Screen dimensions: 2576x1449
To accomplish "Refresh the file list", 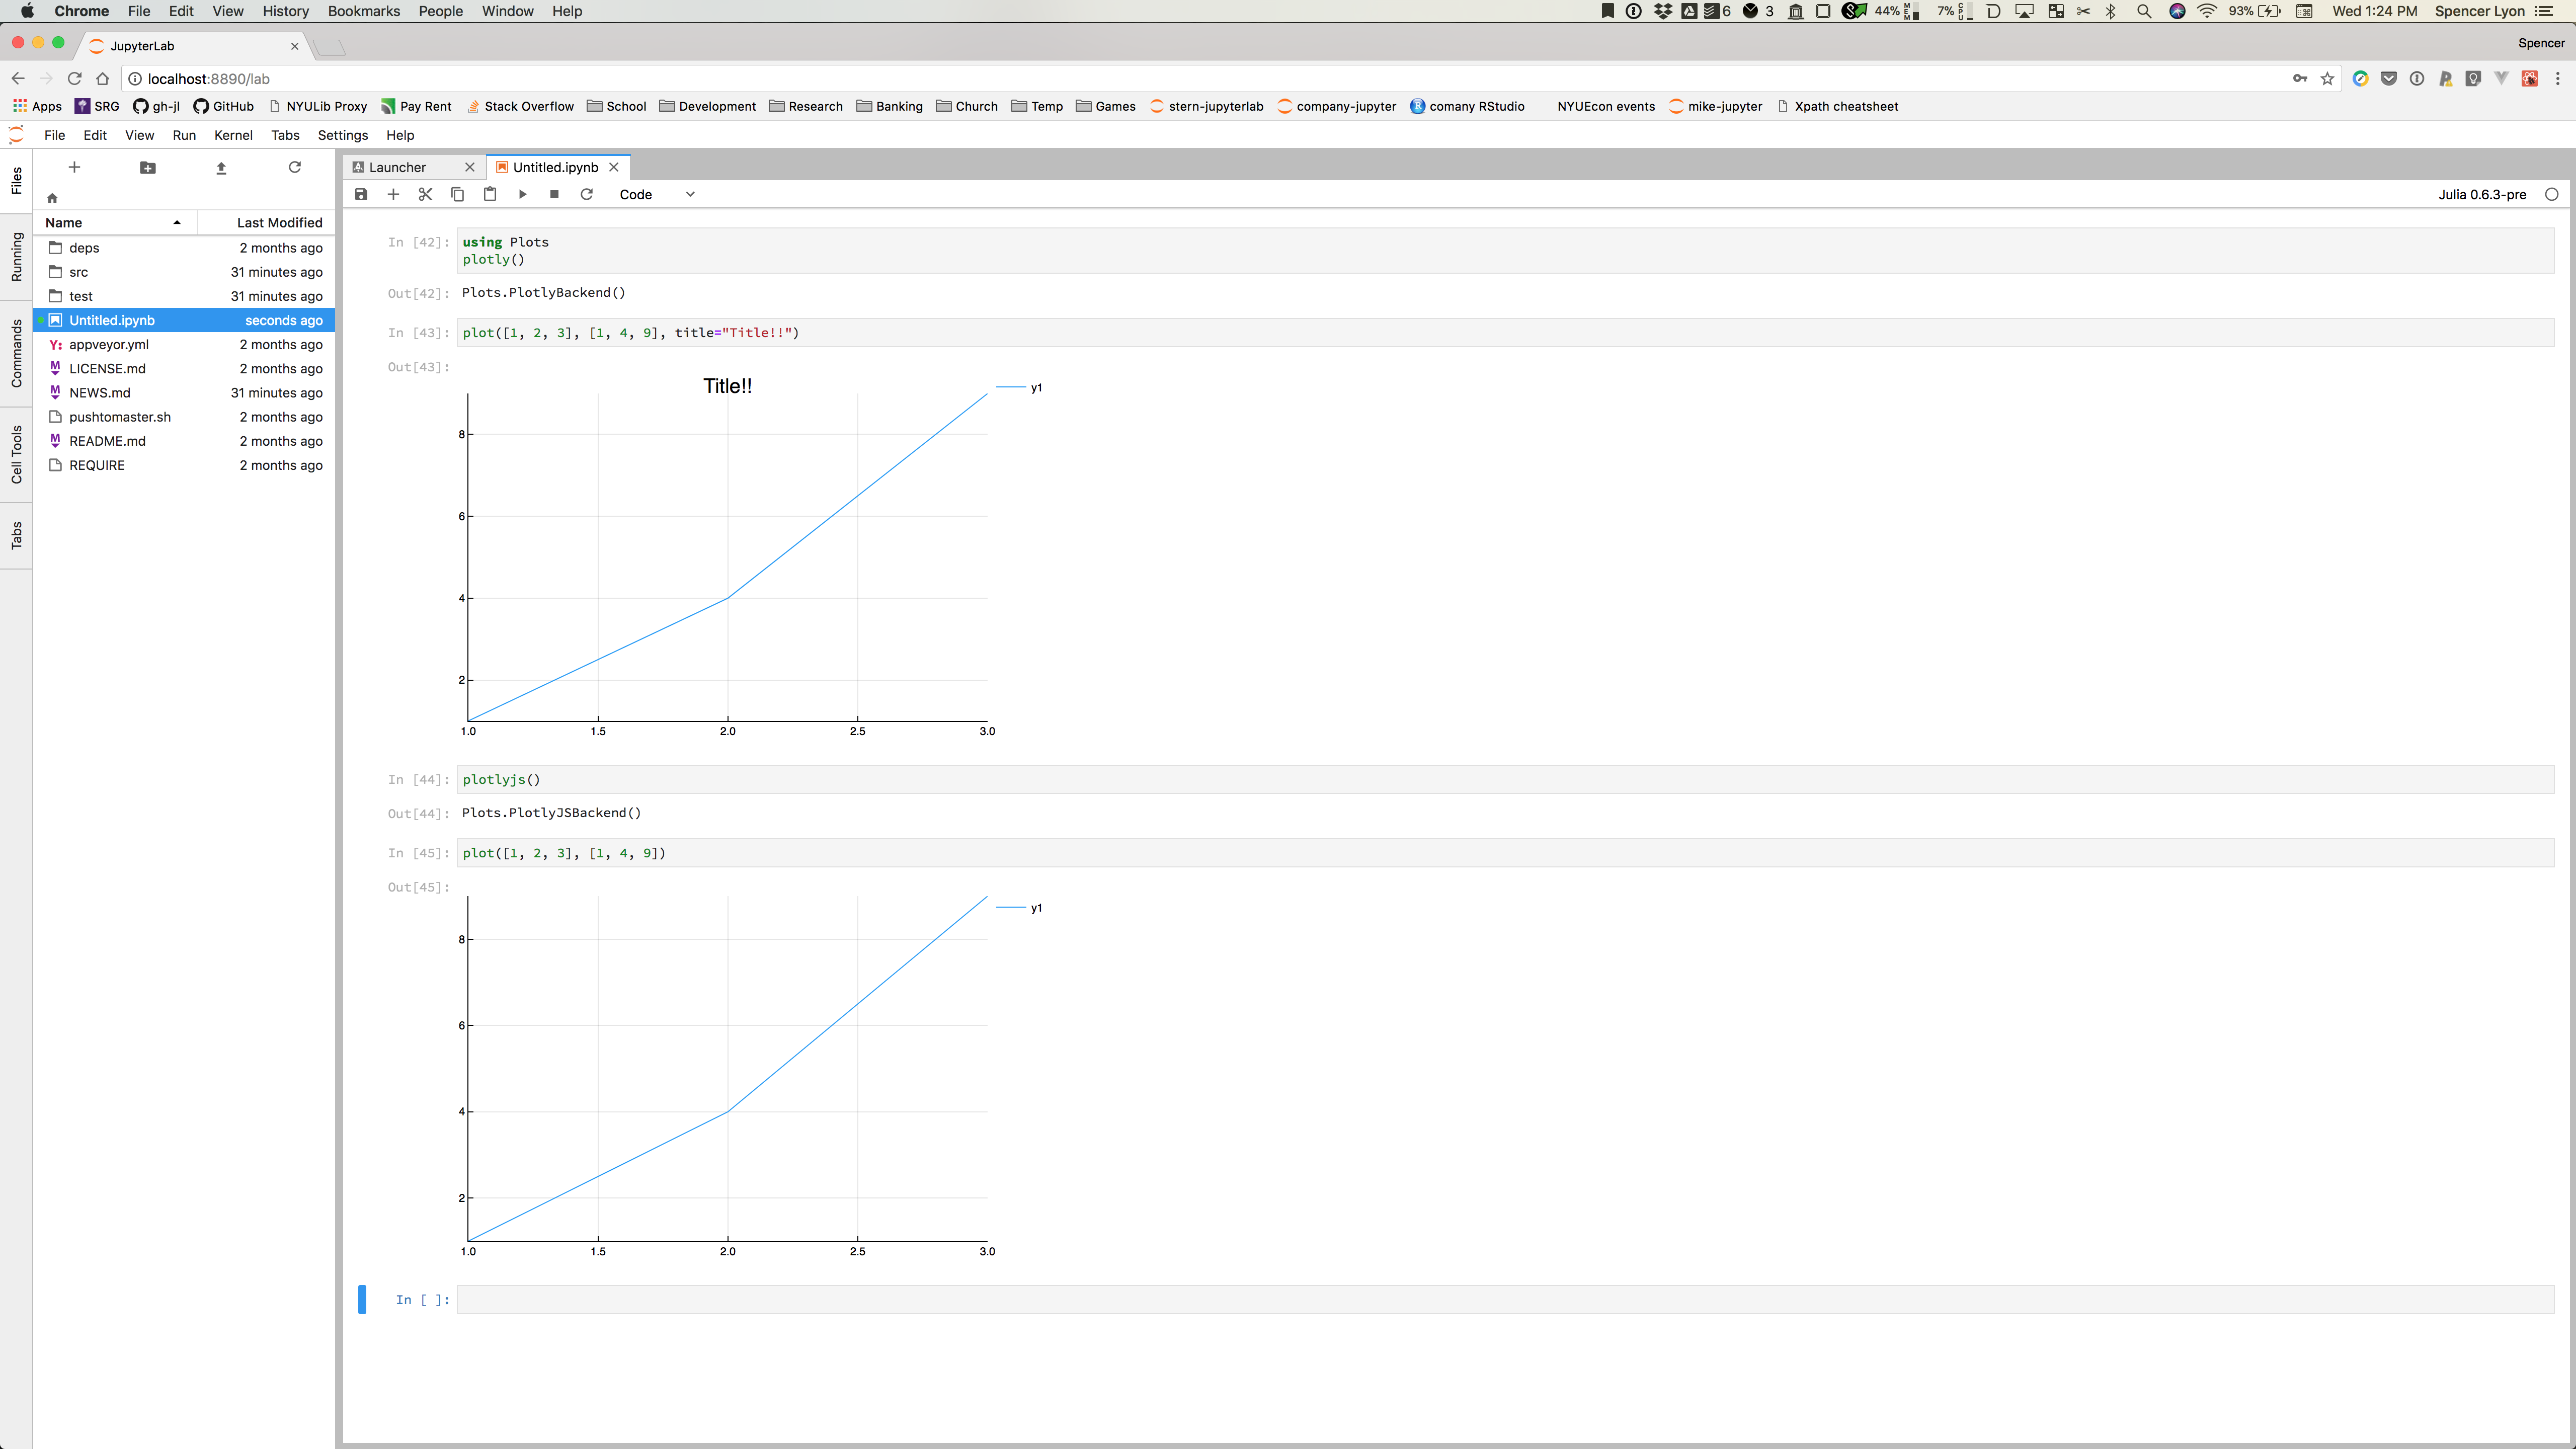I will point(295,167).
